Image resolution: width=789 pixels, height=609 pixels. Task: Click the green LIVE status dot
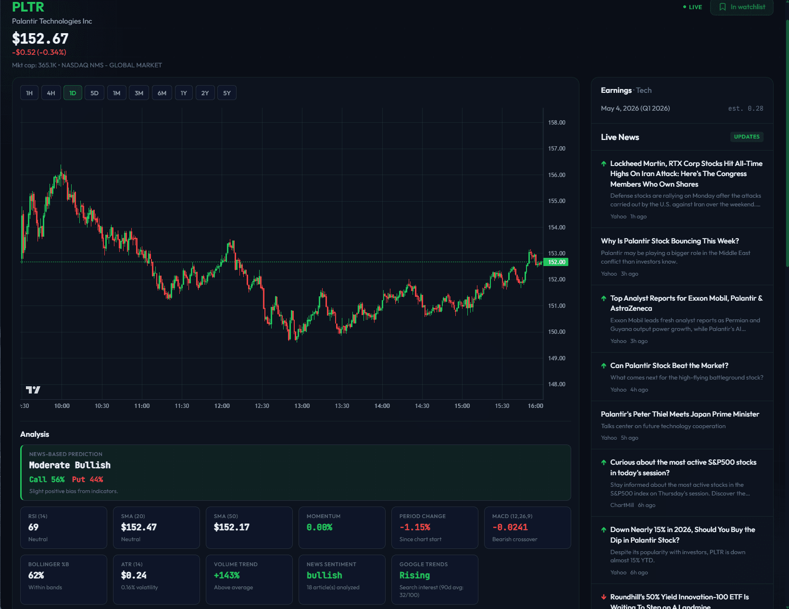[x=684, y=7]
